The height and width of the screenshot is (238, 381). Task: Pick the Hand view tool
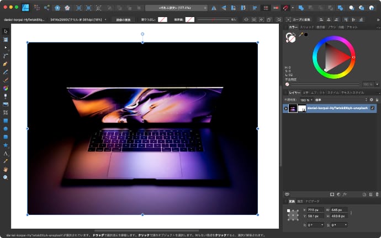click(6, 169)
